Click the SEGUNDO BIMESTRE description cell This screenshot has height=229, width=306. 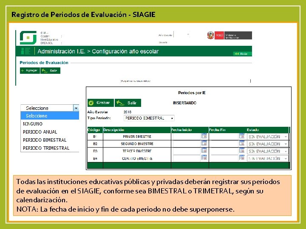point(137,144)
